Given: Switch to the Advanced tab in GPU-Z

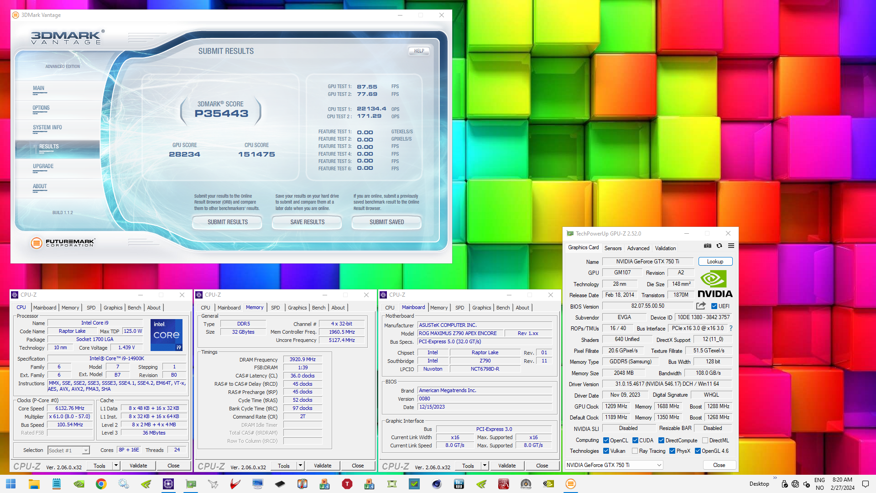Looking at the screenshot, I should (x=638, y=248).
